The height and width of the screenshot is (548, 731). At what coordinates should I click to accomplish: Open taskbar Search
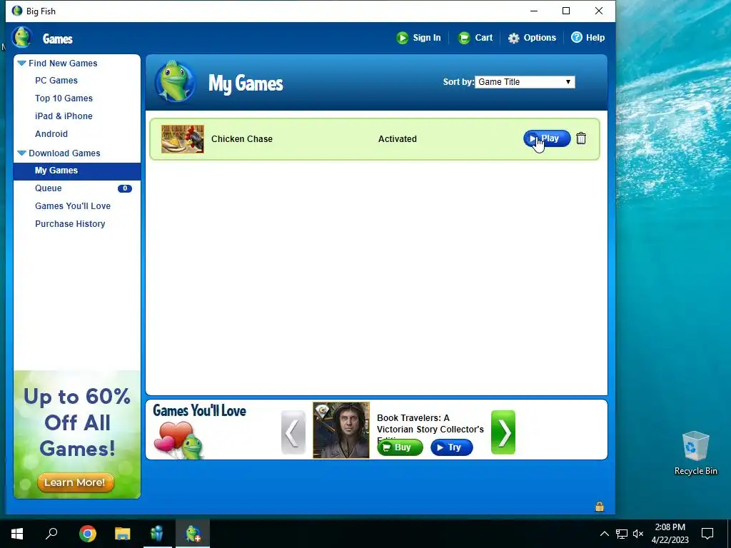click(x=51, y=534)
